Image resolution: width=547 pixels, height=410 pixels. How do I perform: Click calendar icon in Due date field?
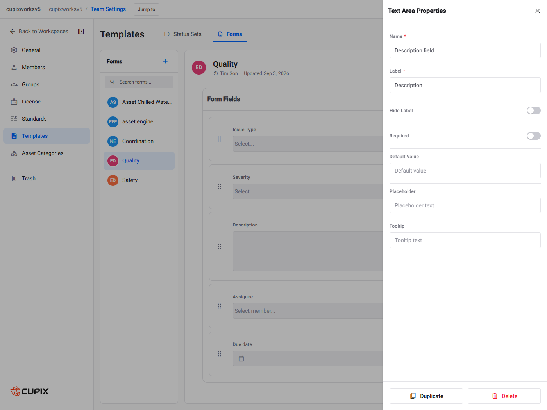tap(241, 358)
